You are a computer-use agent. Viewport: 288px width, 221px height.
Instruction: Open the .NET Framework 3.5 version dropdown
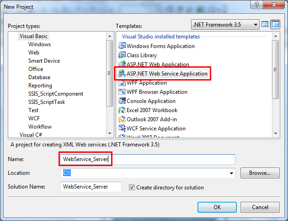coord(254,24)
